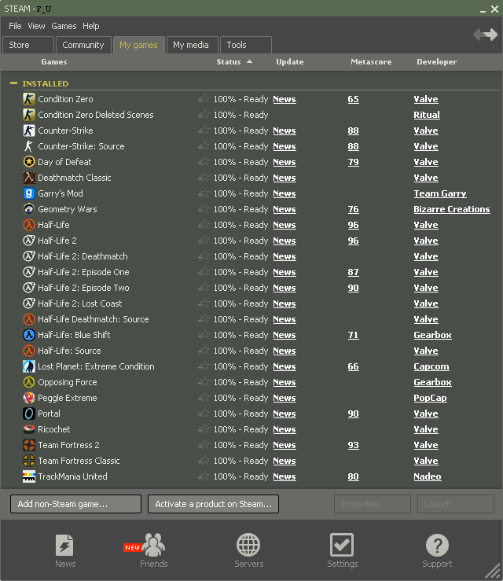The height and width of the screenshot is (581, 503).
Task: Click the TrackMania United icon
Action: click(x=29, y=476)
